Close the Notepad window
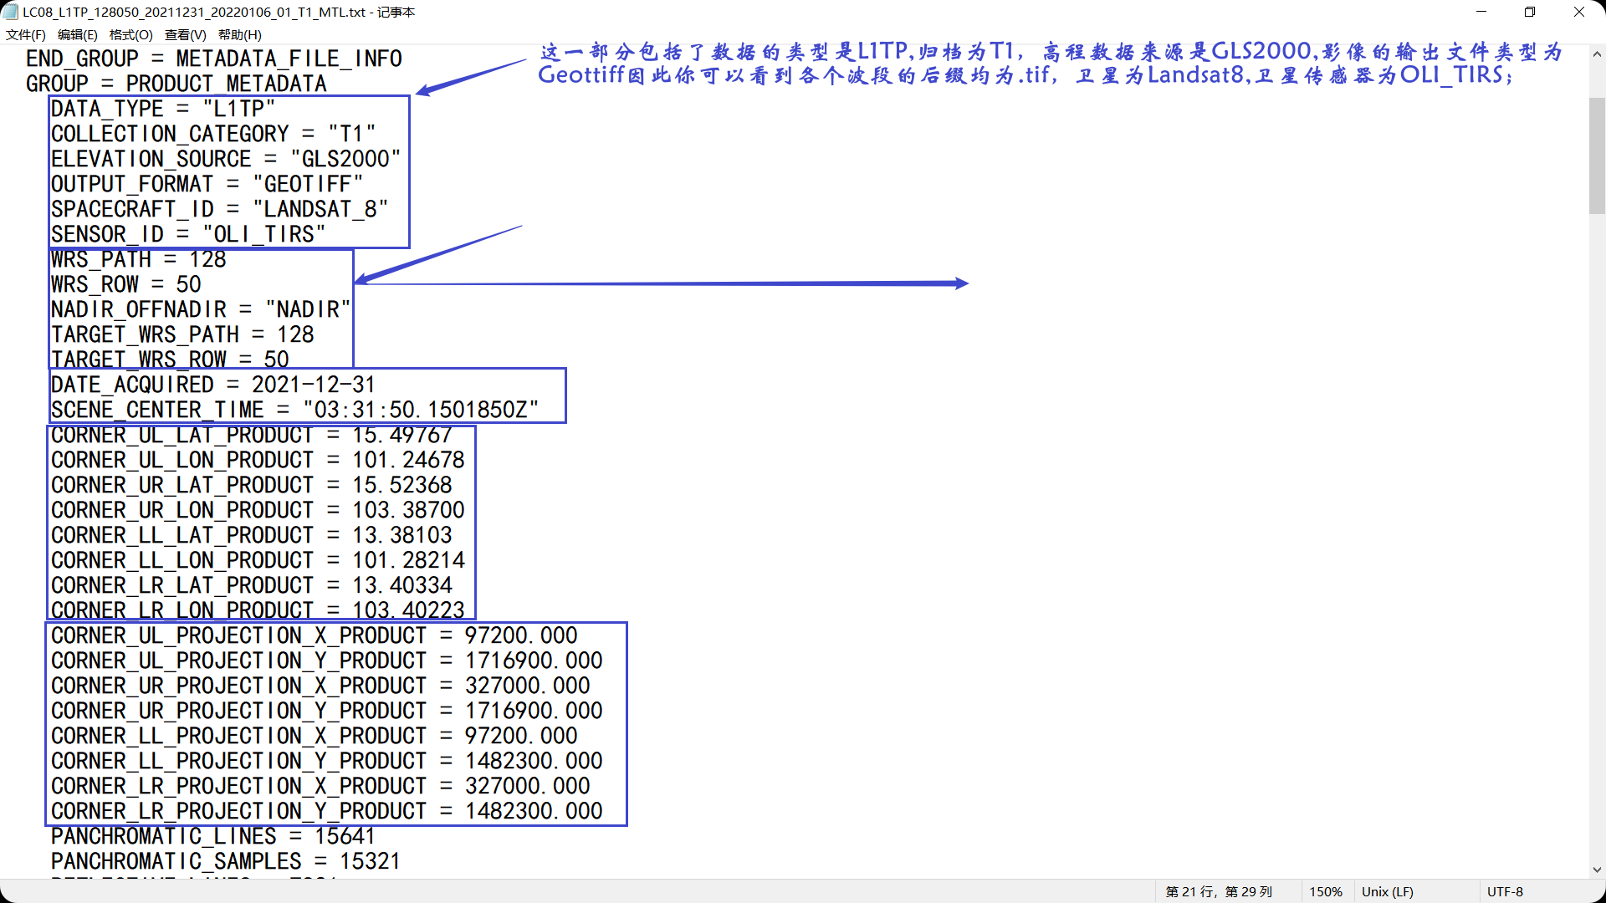 [x=1579, y=12]
